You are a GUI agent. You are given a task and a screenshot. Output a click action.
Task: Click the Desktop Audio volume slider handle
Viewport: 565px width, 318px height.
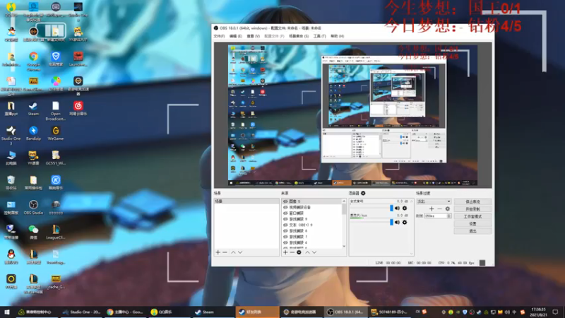point(391,208)
